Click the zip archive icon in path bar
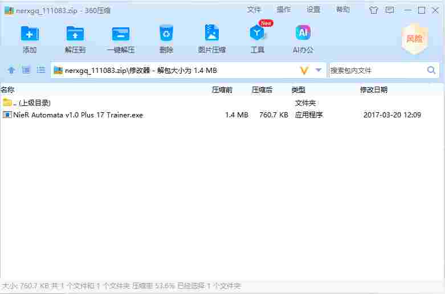This screenshot has height=294, width=445. click(x=58, y=70)
